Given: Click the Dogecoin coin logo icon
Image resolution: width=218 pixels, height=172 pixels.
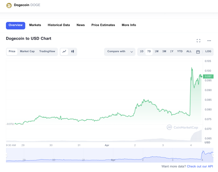Looking at the screenshot, I should (9, 5).
